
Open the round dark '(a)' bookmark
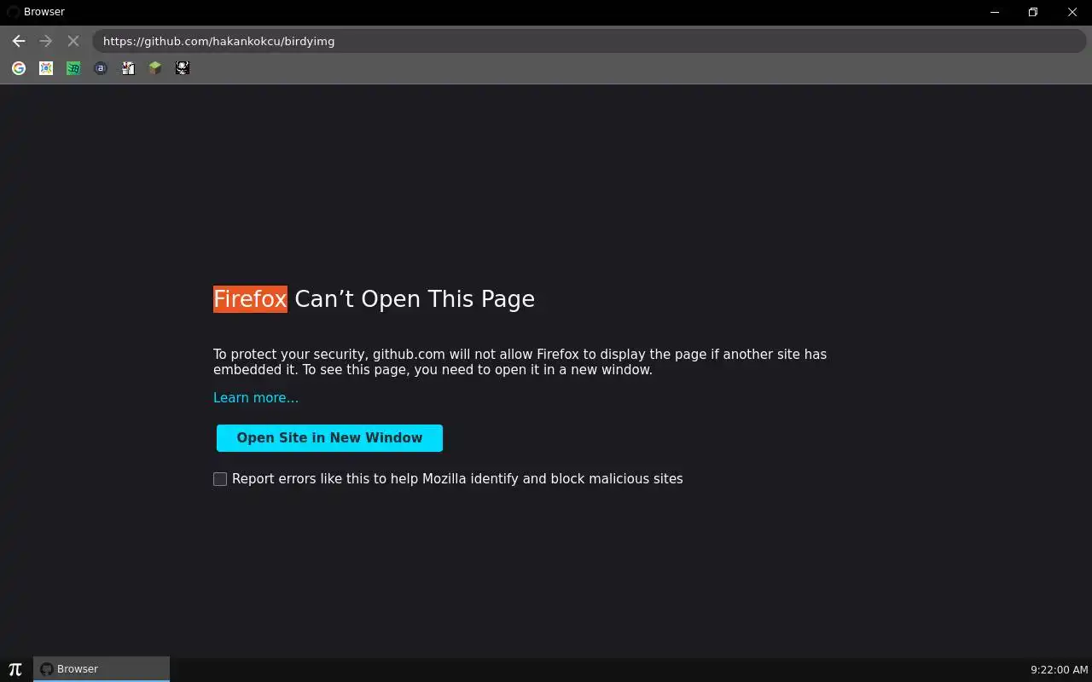(101, 68)
